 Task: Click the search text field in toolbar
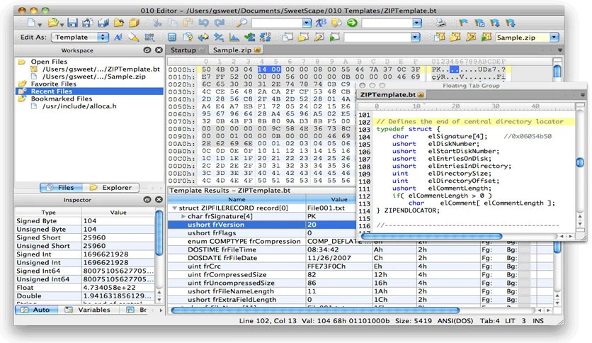[x=277, y=23]
